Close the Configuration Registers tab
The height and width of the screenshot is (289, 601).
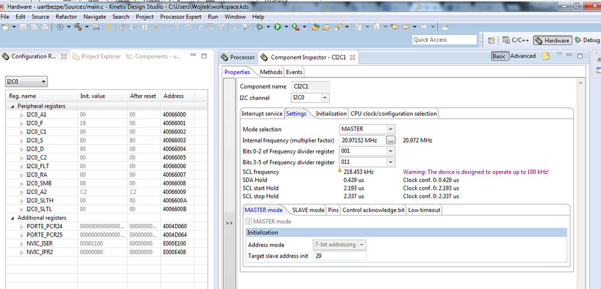64,57
